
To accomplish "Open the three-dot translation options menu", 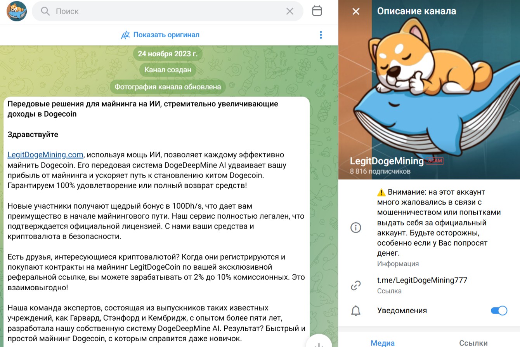I will coord(321,35).
